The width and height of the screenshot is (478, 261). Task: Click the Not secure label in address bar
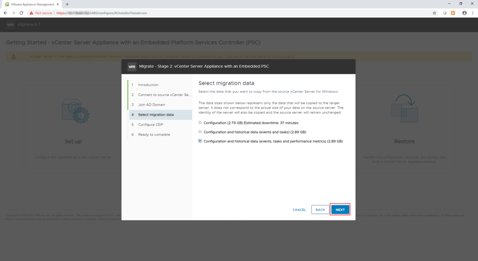pos(43,13)
